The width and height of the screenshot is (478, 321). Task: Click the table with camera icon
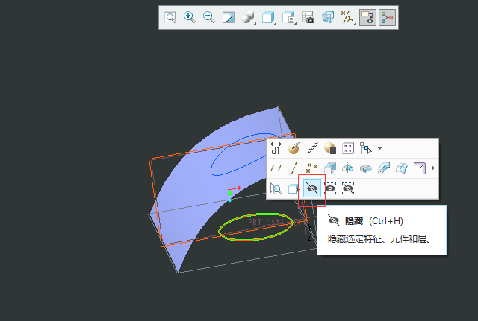pos(308,17)
